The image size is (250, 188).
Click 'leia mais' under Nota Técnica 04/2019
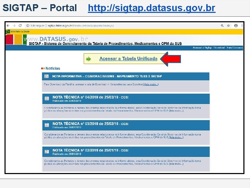[176, 111]
